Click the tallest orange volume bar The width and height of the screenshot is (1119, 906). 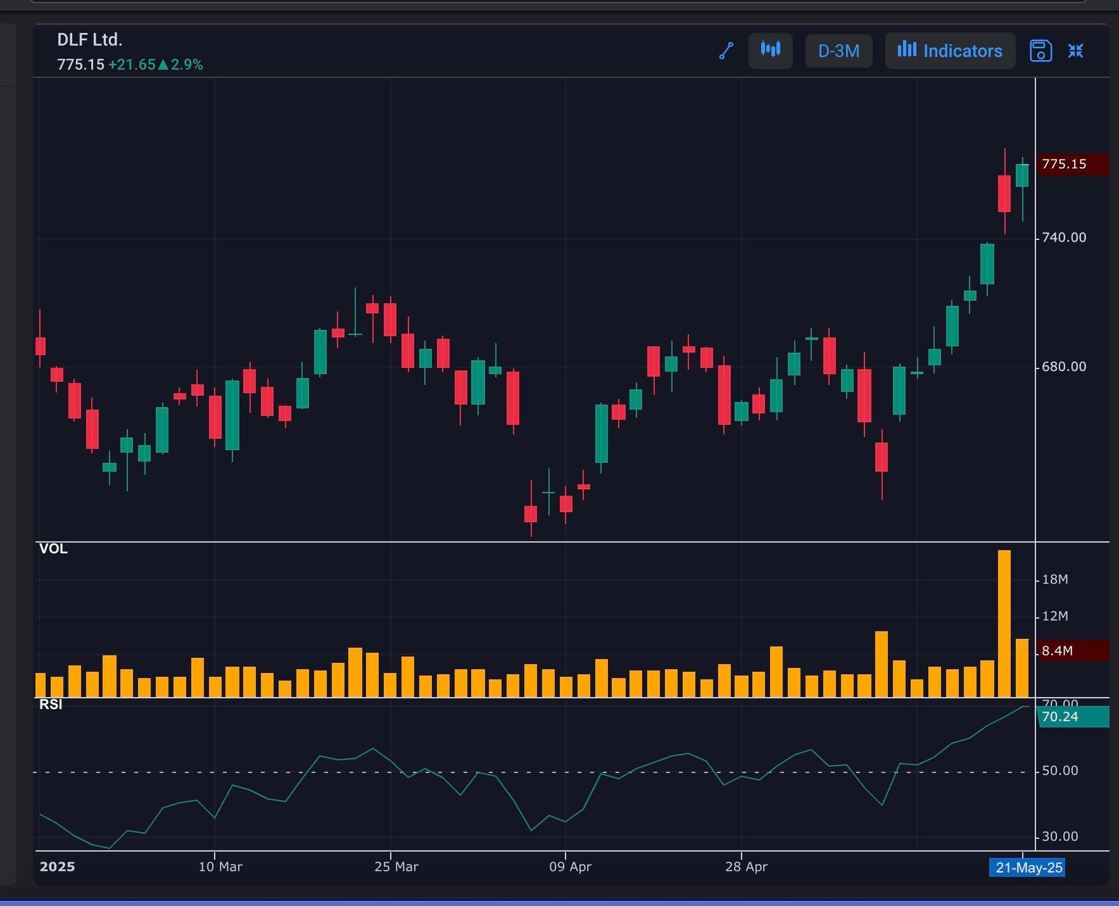[x=1004, y=624]
